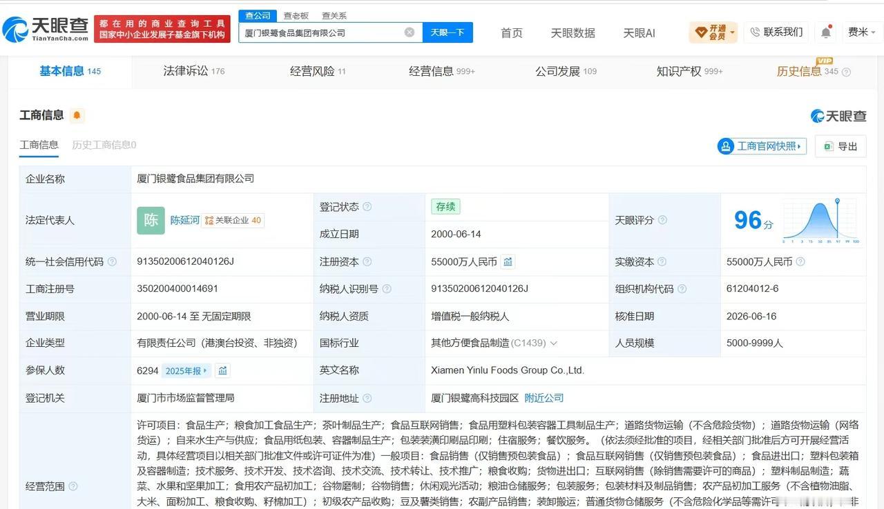Go to 天眼AI in the top navigation
884x509 pixels.
(640, 32)
